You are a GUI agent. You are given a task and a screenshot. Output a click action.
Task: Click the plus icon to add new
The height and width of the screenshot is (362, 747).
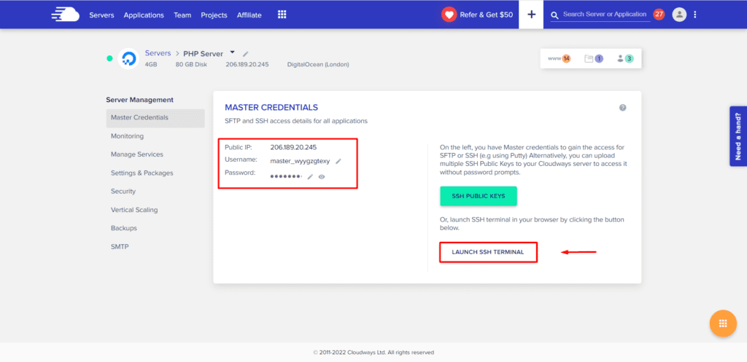pos(530,15)
